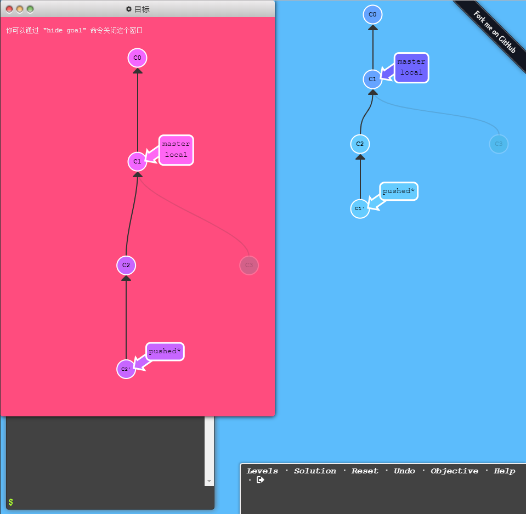Click the gear icon in goal window title
526x514 pixels.
tap(129, 9)
